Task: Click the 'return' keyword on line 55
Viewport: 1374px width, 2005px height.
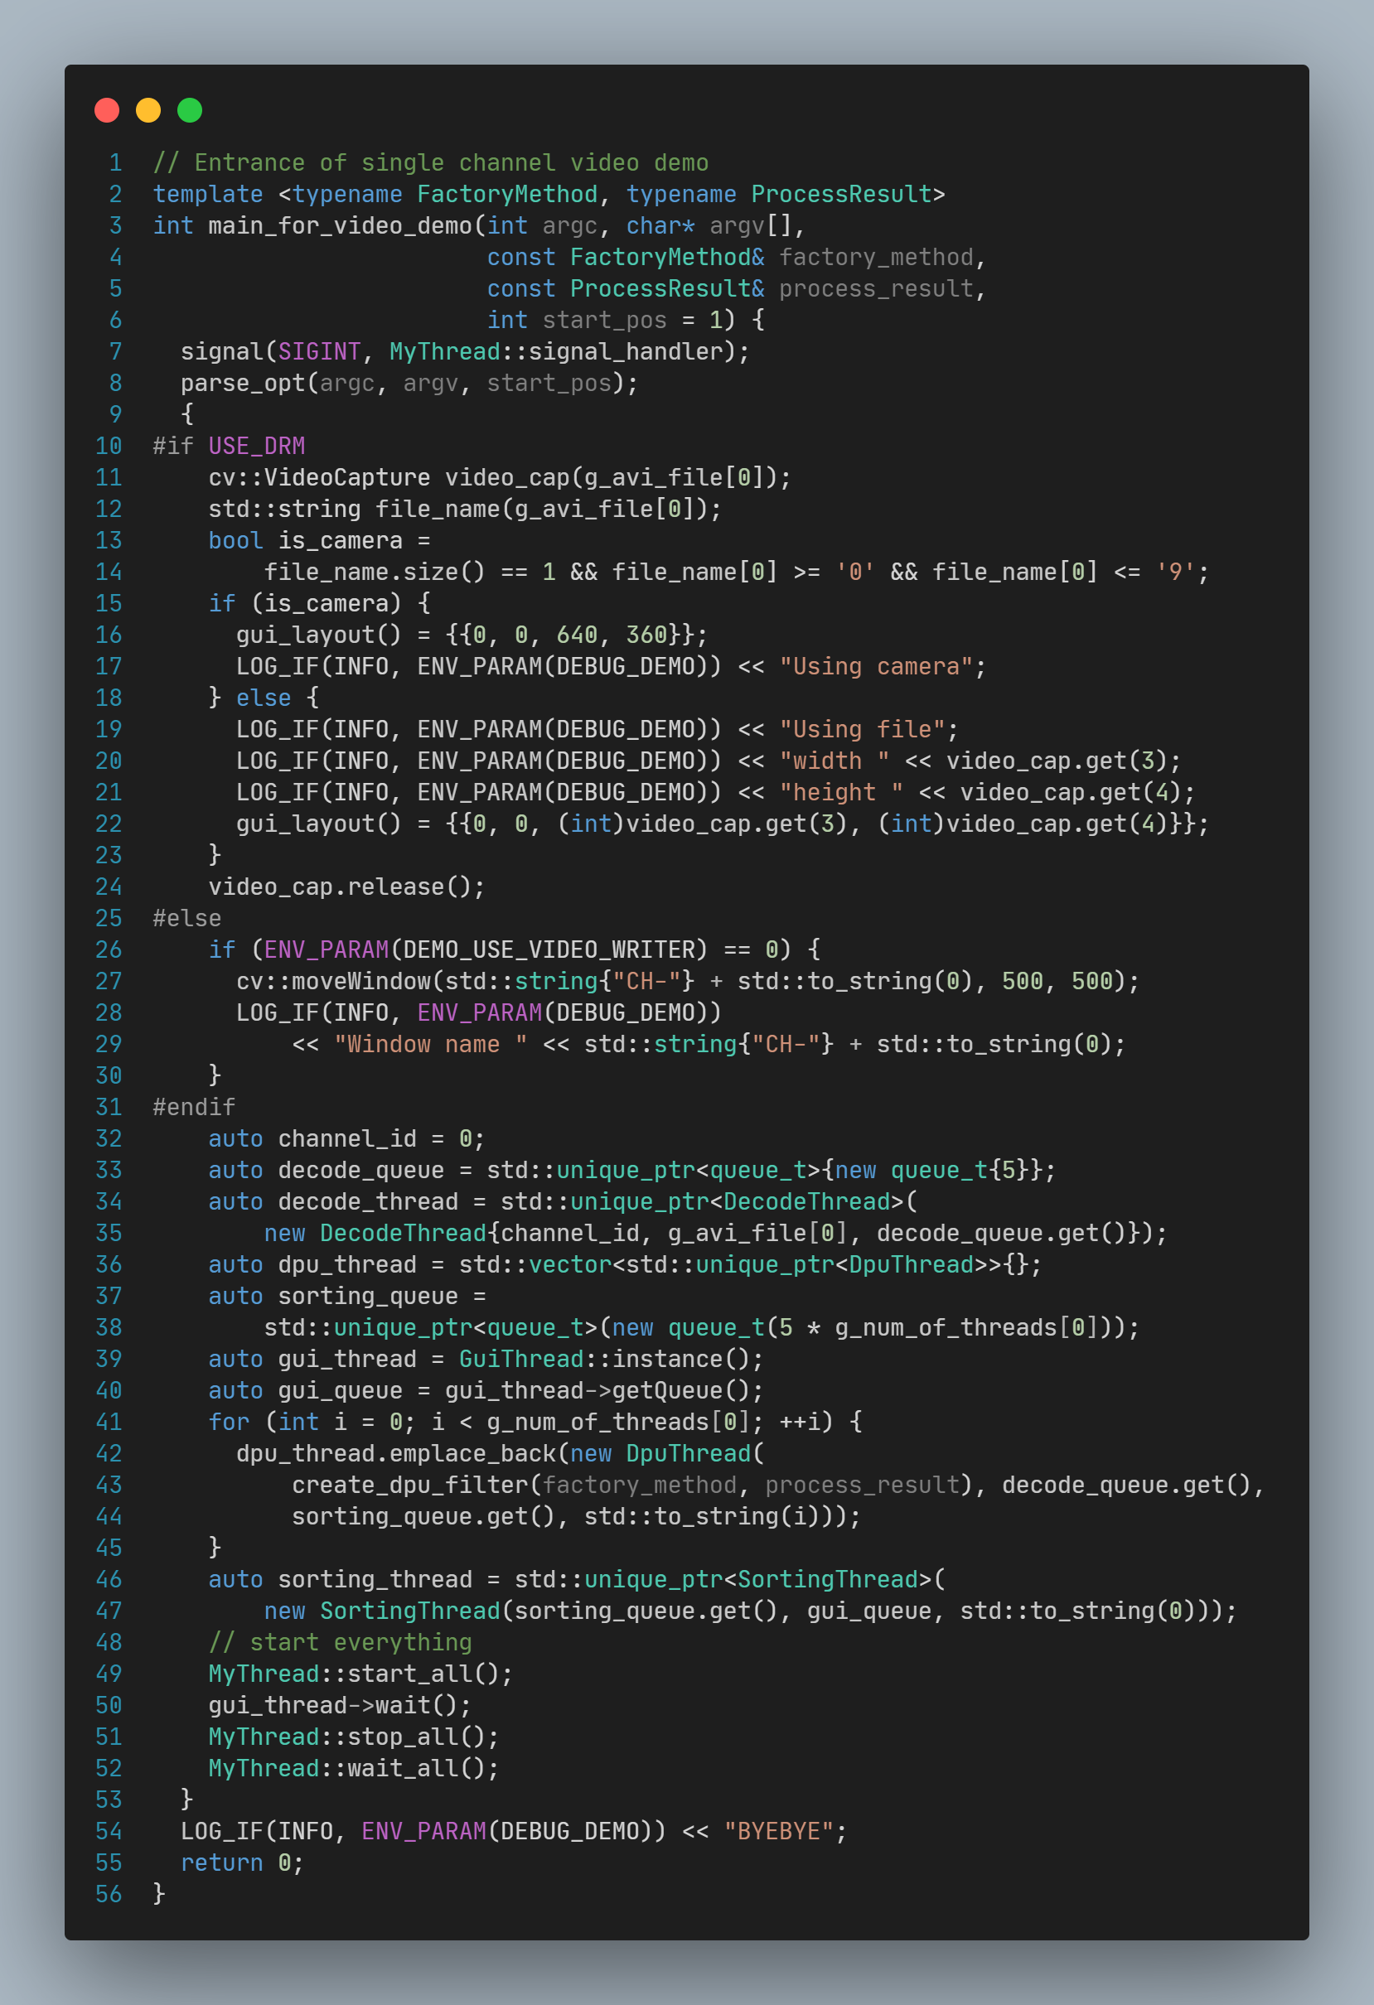Action: [222, 1863]
